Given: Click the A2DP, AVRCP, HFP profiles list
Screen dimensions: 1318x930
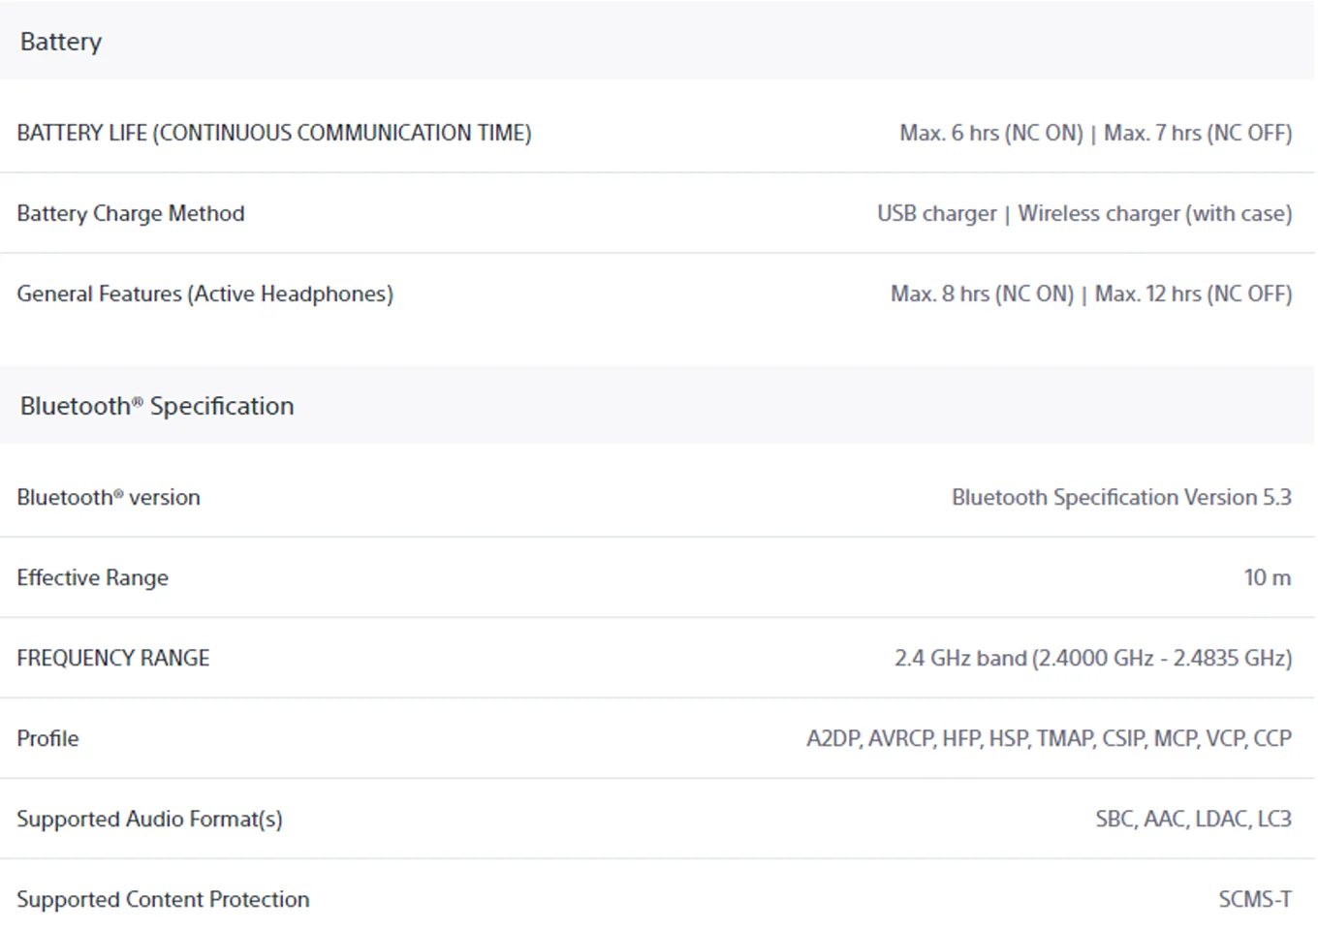Looking at the screenshot, I should (x=1050, y=738).
